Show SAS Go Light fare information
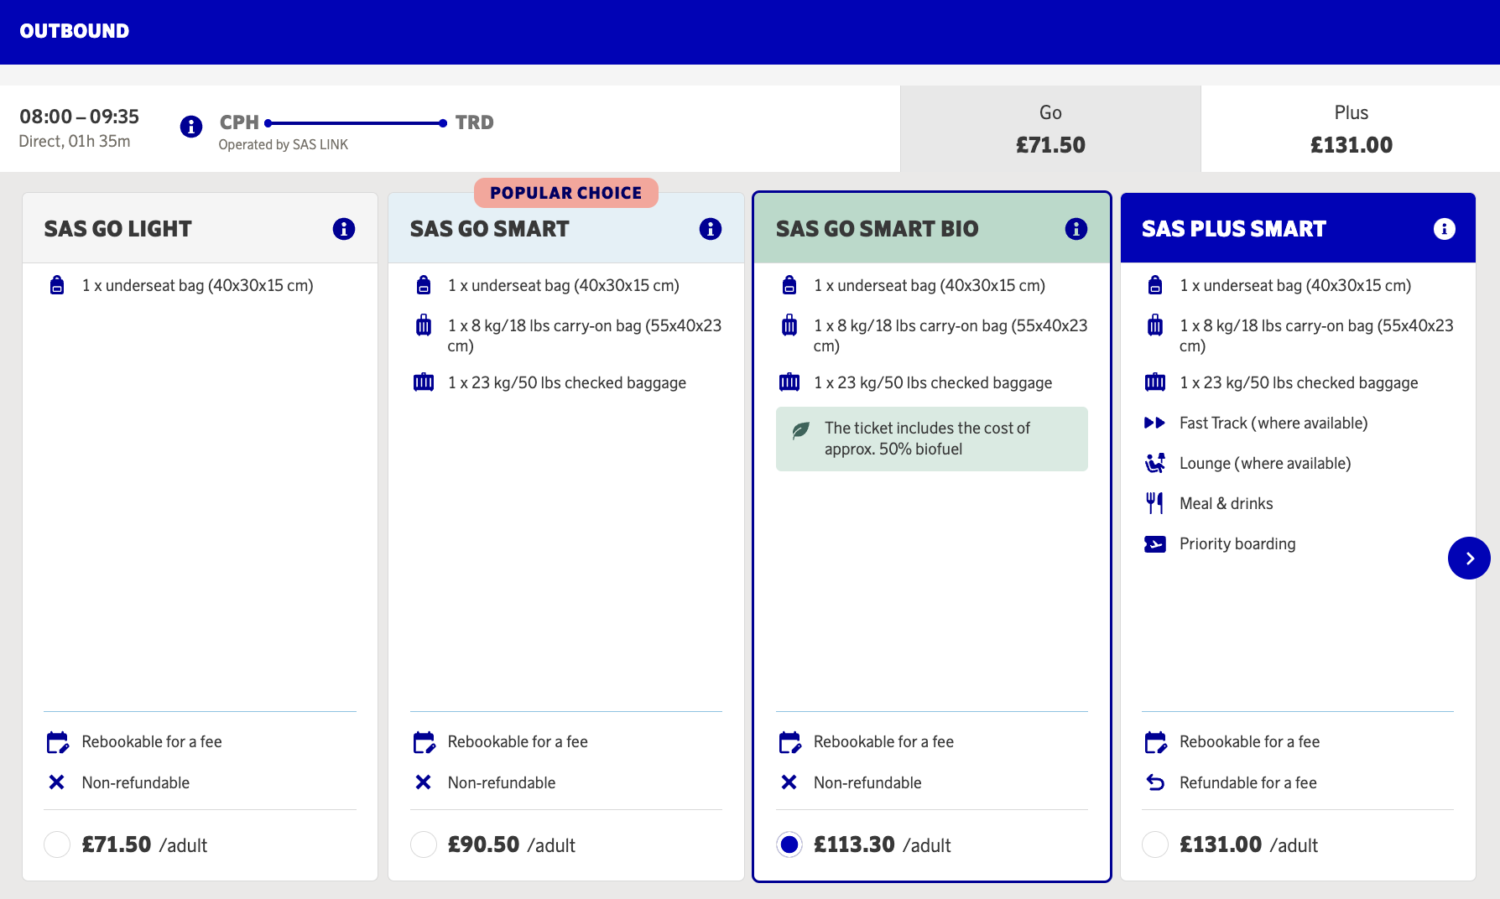 (x=344, y=229)
